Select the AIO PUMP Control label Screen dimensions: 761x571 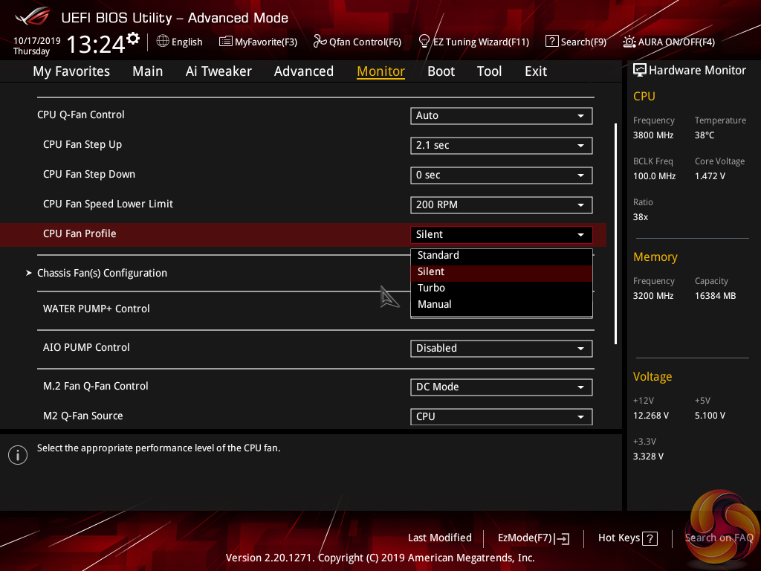(x=86, y=348)
